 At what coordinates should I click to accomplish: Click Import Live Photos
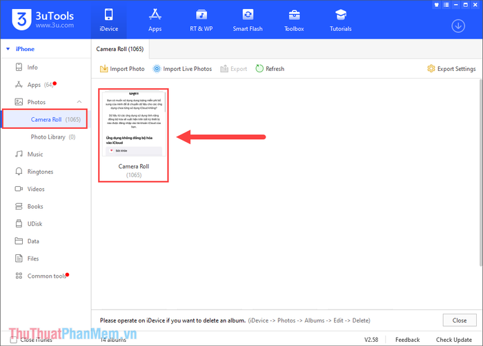click(x=182, y=69)
